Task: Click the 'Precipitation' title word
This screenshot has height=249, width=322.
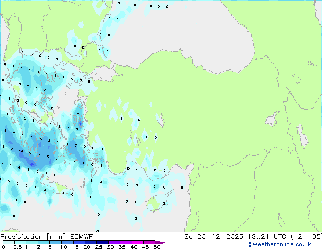Action: click(21, 237)
